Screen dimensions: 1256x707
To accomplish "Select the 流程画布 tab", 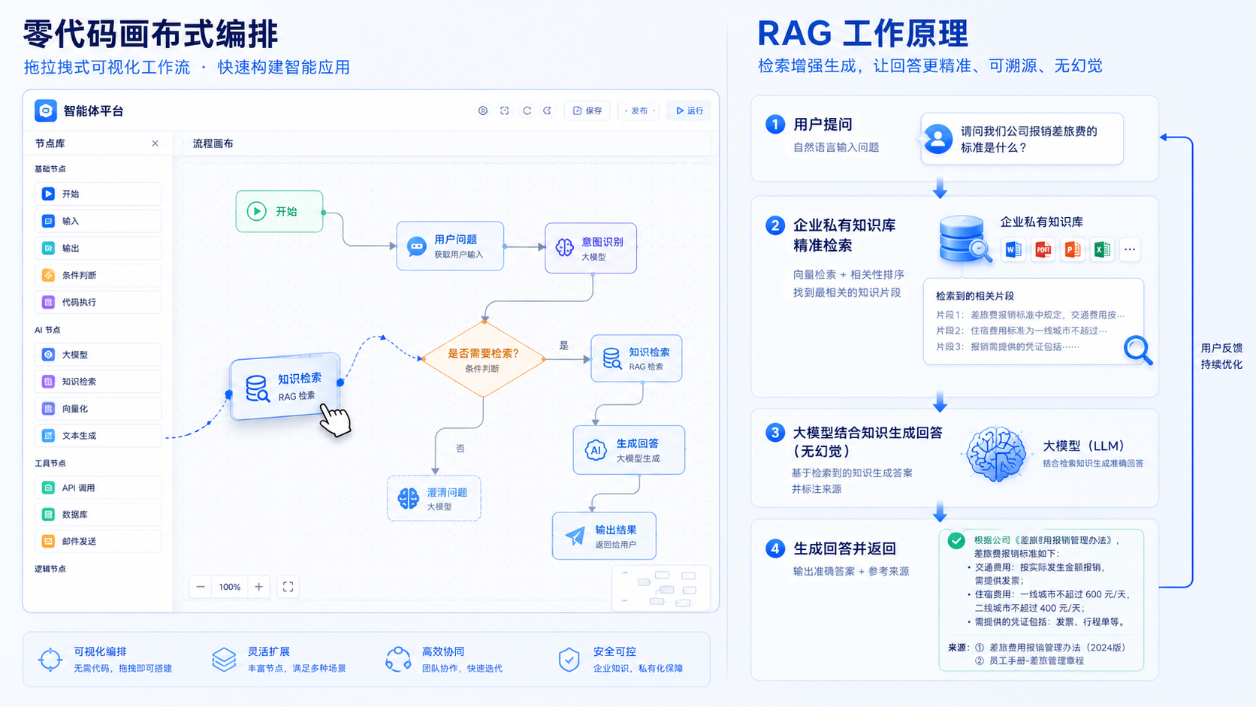I will tap(213, 144).
